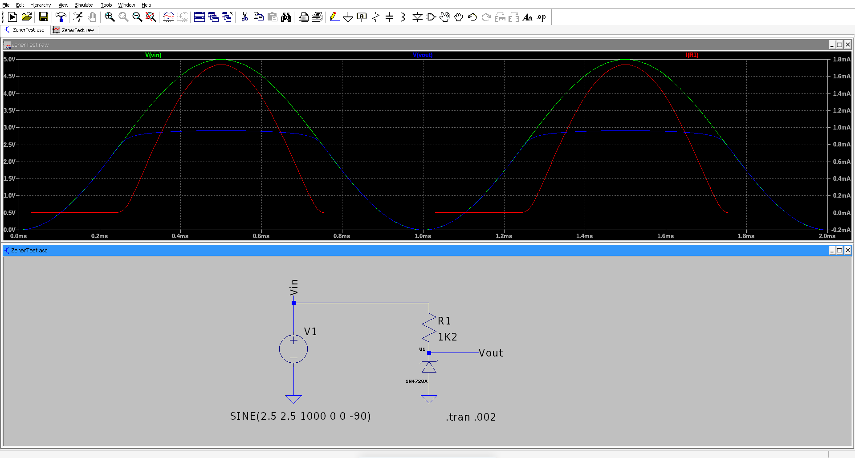Select the Copy tool
The height and width of the screenshot is (458, 855).
(x=258, y=17)
